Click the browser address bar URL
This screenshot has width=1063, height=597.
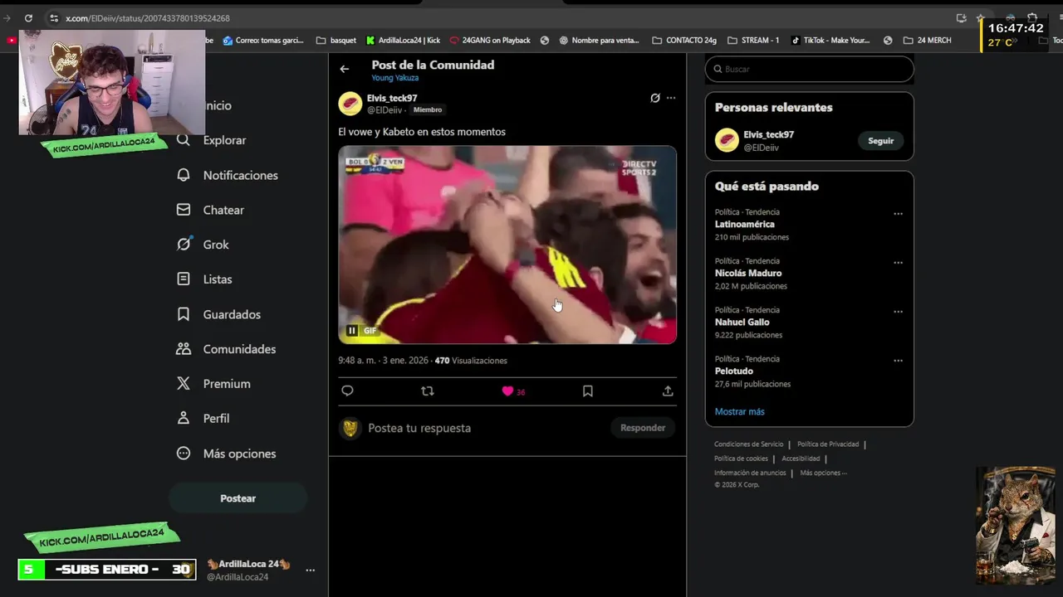pos(148,18)
